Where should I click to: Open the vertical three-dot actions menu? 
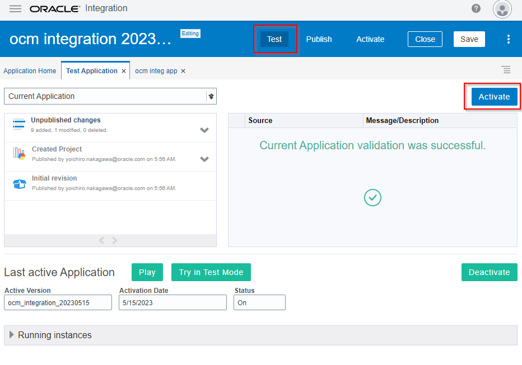tap(509, 39)
